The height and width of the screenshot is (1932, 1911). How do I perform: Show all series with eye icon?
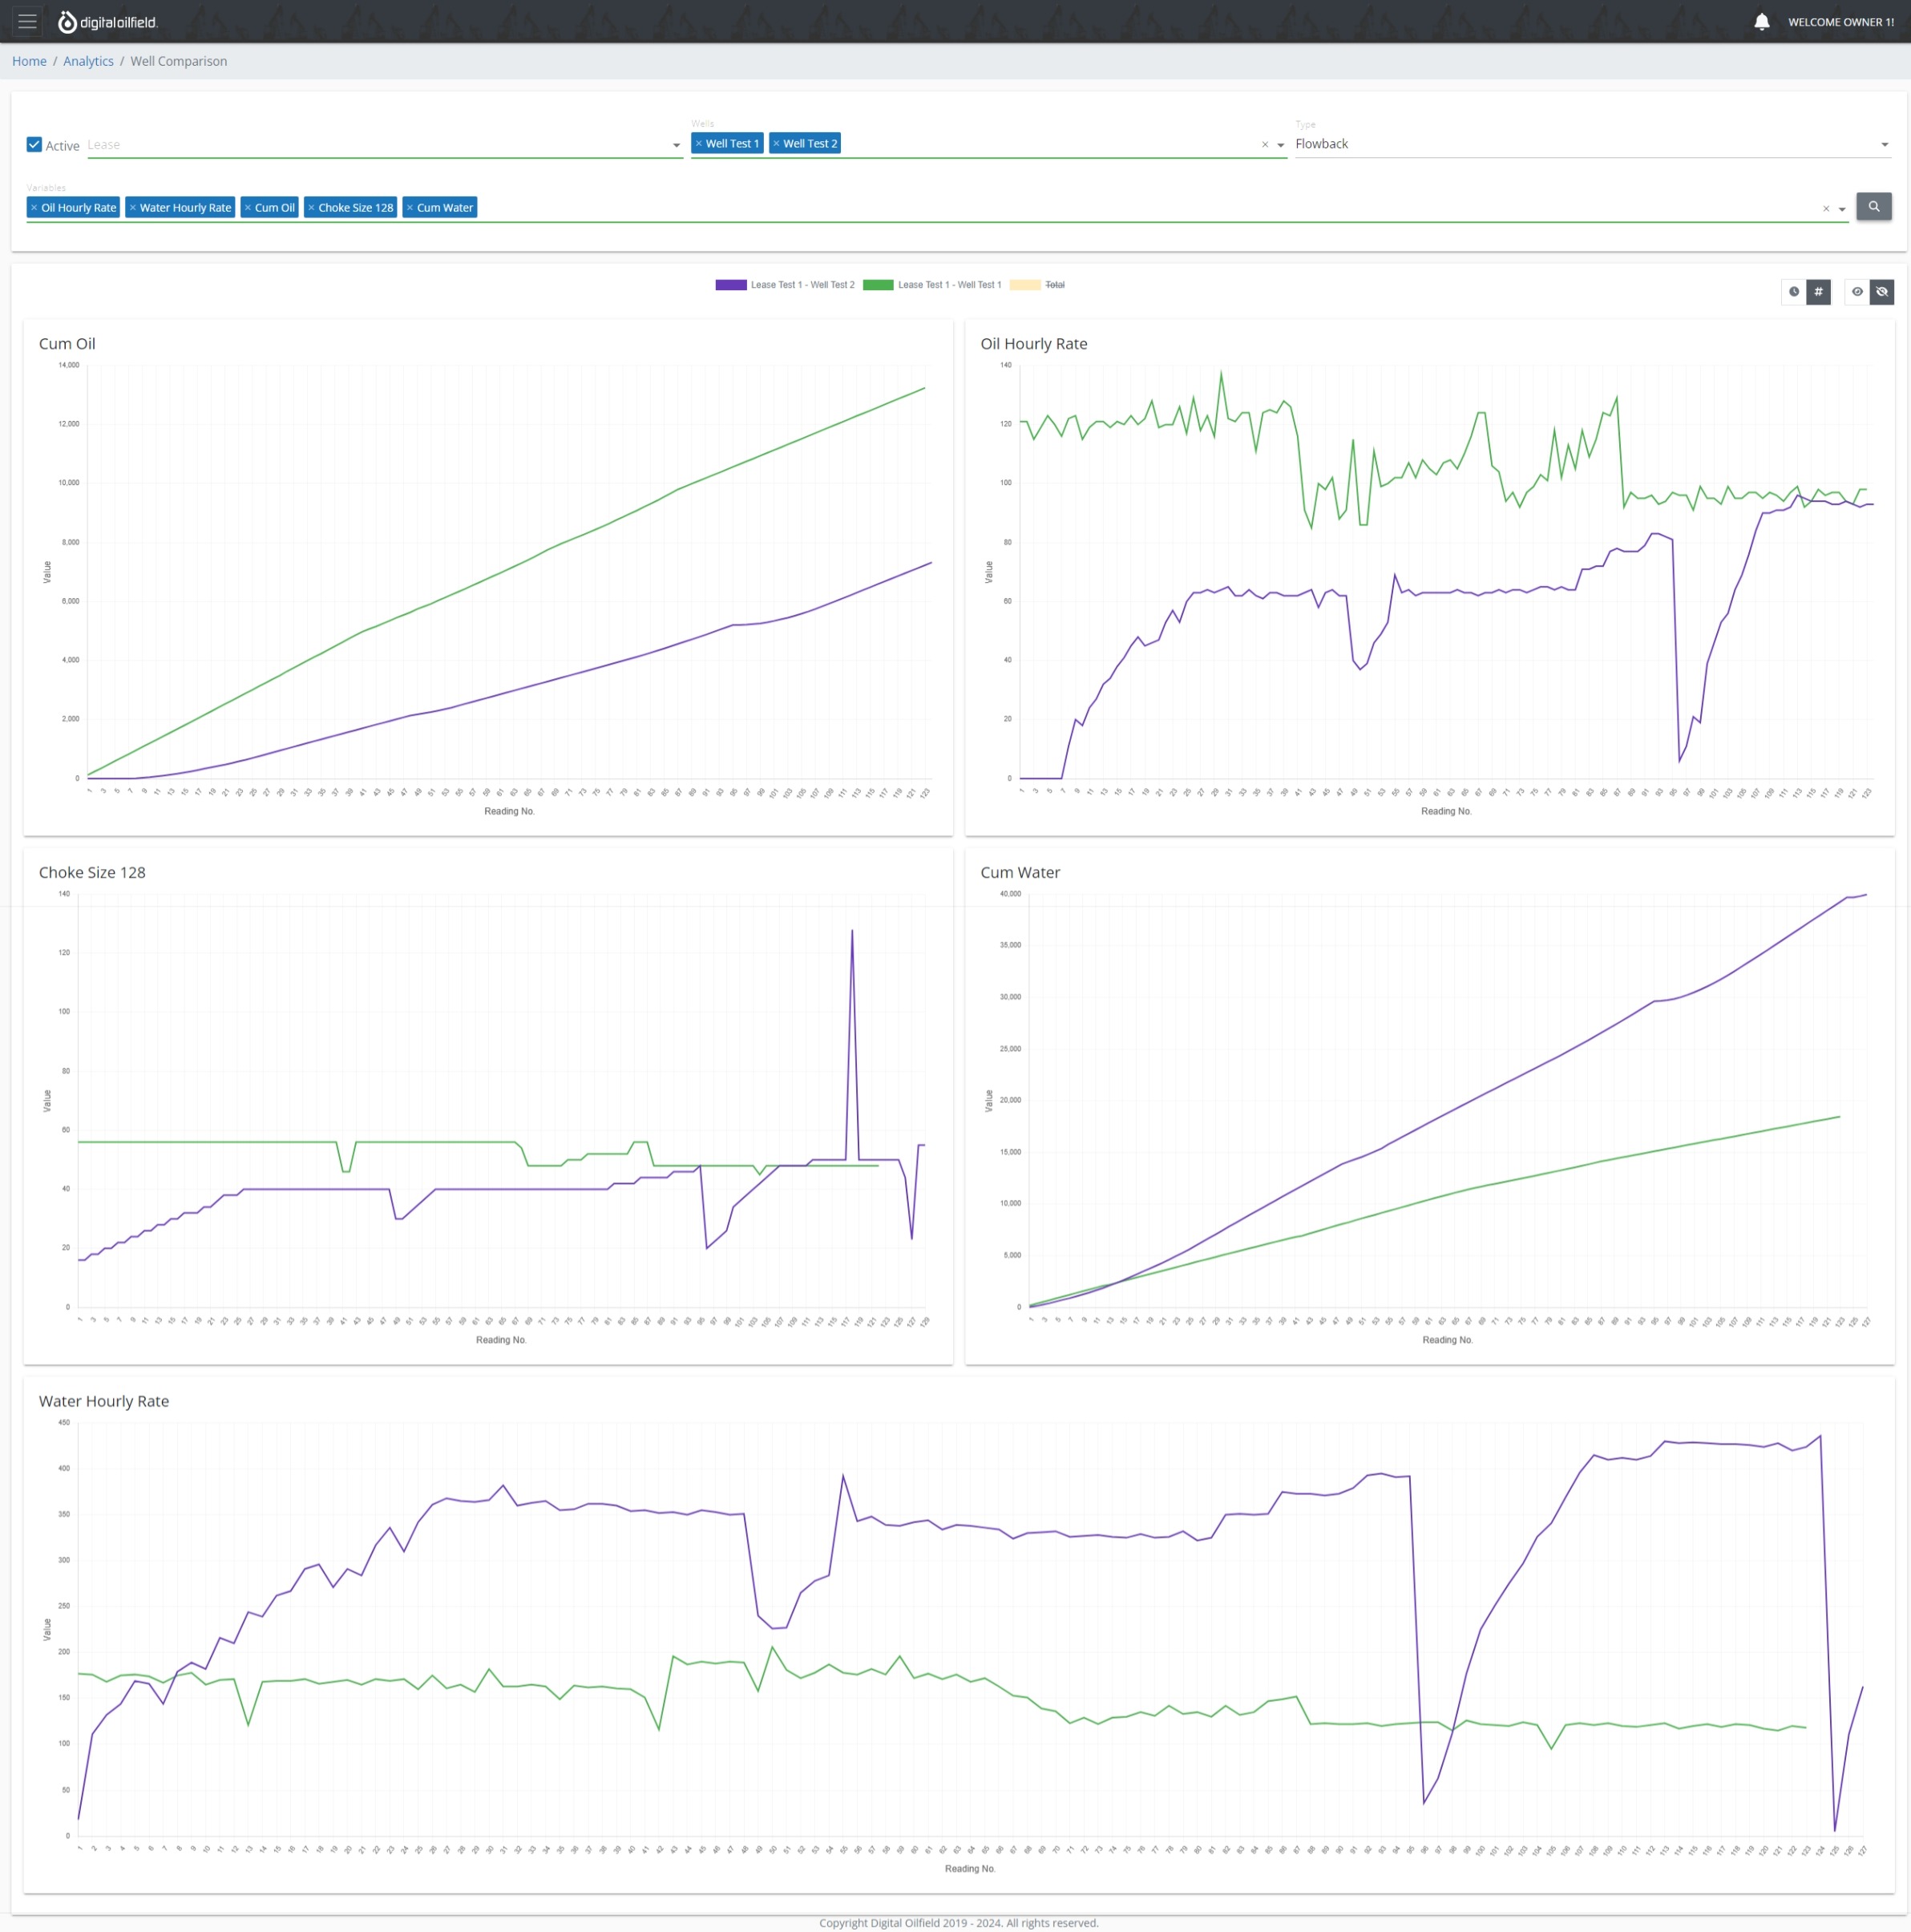coord(1857,292)
